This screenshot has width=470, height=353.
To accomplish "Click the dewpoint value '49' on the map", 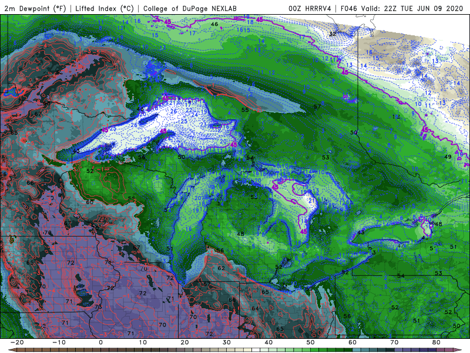I will [448, 156].
